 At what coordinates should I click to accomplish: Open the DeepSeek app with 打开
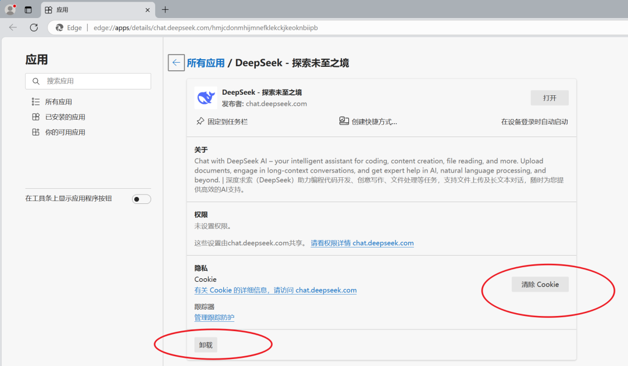tap(549, 98)
